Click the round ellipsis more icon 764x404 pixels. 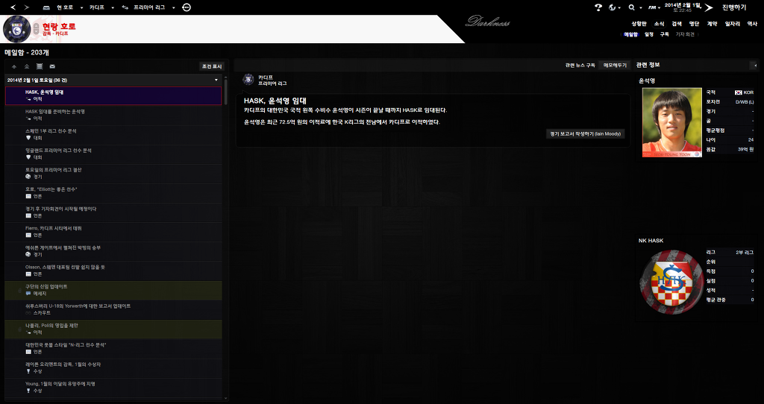pos(186,7)
